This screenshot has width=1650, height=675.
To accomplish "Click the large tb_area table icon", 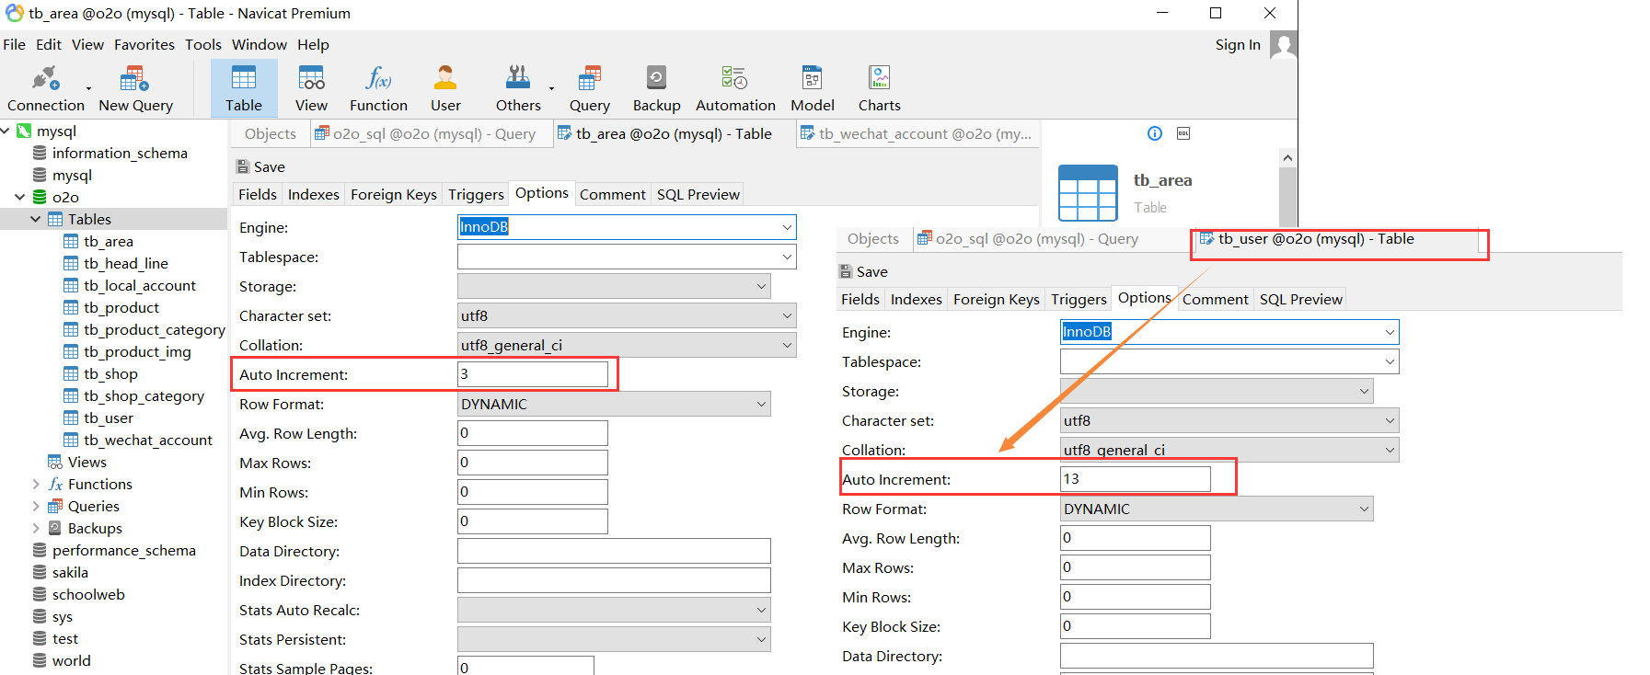I will coord(1088,193).
